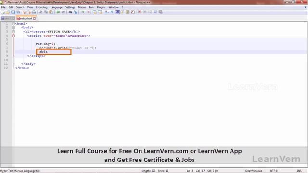
Task: Click the Save All toolbar icon
Action: (18, 12)
